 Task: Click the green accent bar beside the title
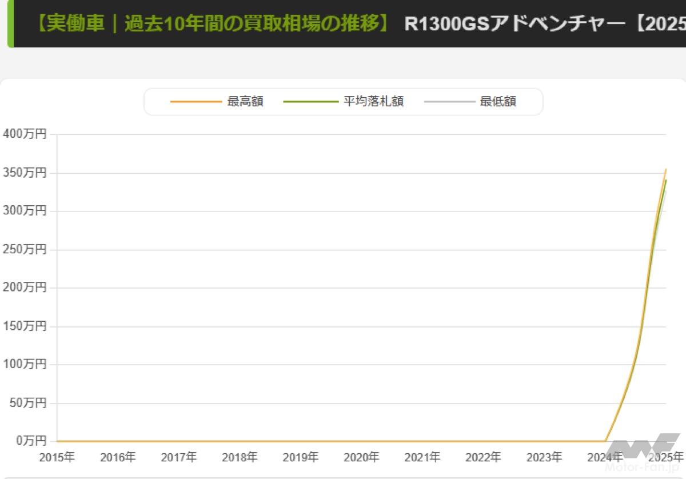coord(10,23)
